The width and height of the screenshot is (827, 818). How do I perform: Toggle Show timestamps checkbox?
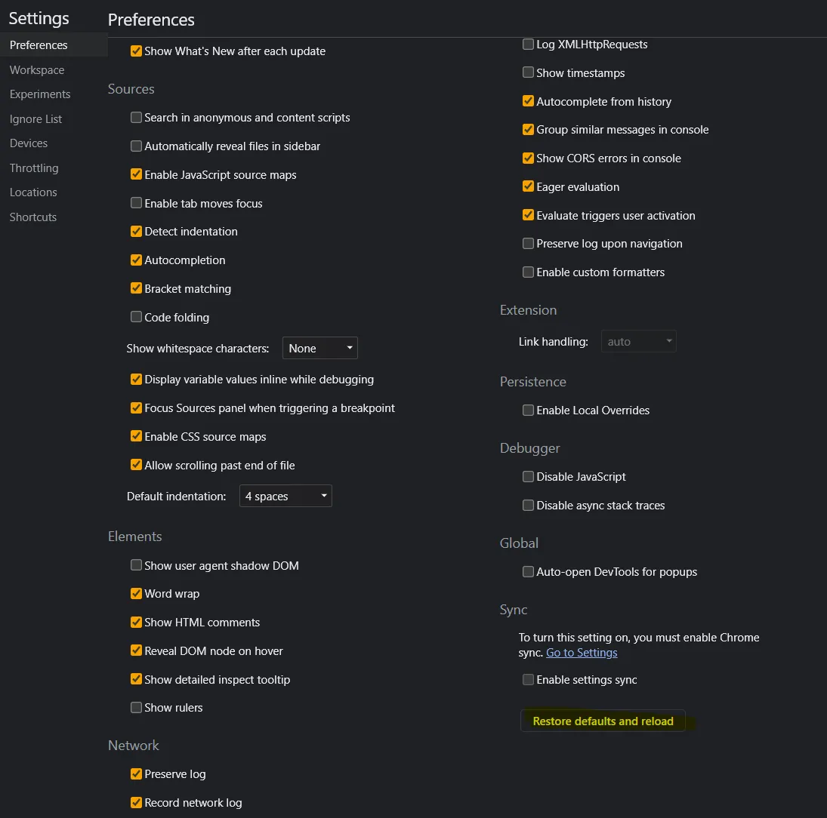pyautogui.click(x=528, y=73)
